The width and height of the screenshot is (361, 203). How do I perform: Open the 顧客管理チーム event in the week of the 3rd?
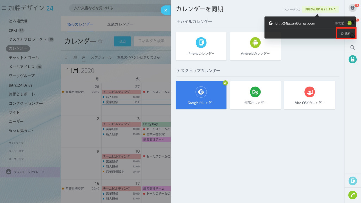point(157,139)
